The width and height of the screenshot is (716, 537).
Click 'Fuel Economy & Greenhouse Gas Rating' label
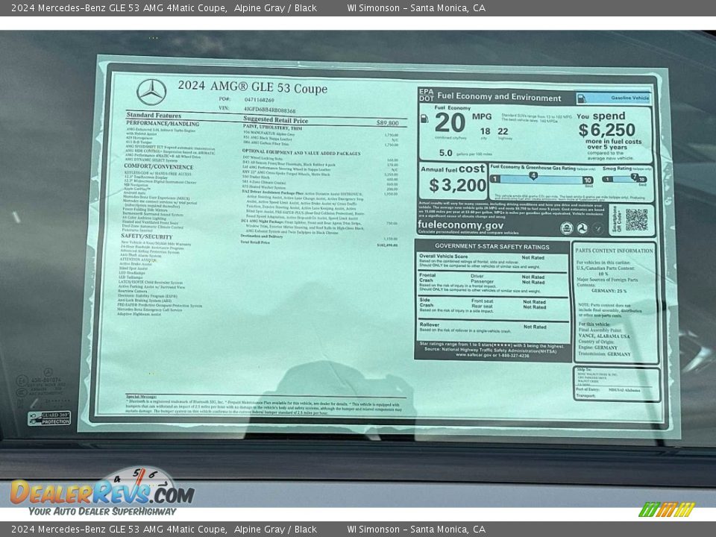pyautogui.click(x=533, y=168)
